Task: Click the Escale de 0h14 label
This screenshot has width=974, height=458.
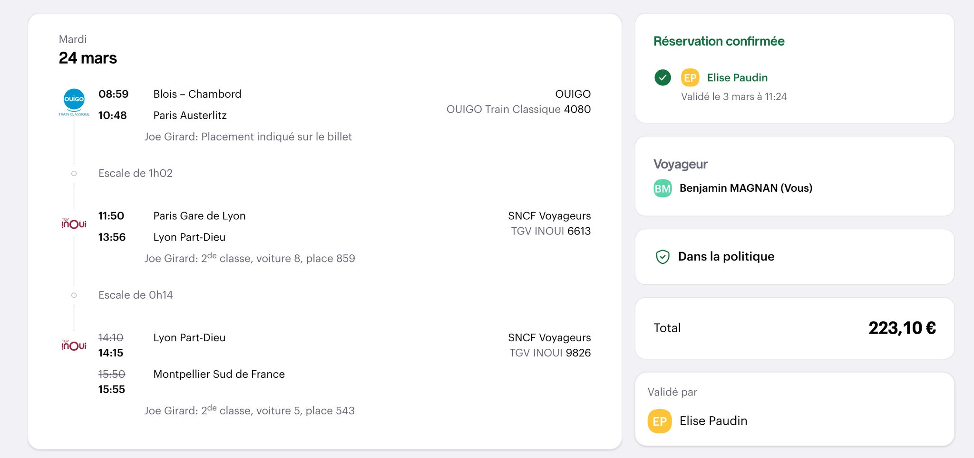Action: (x=136, y=295)
